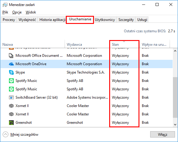
Task: Click the 2.7 s BIOS time value
Action: pos(171,31)
